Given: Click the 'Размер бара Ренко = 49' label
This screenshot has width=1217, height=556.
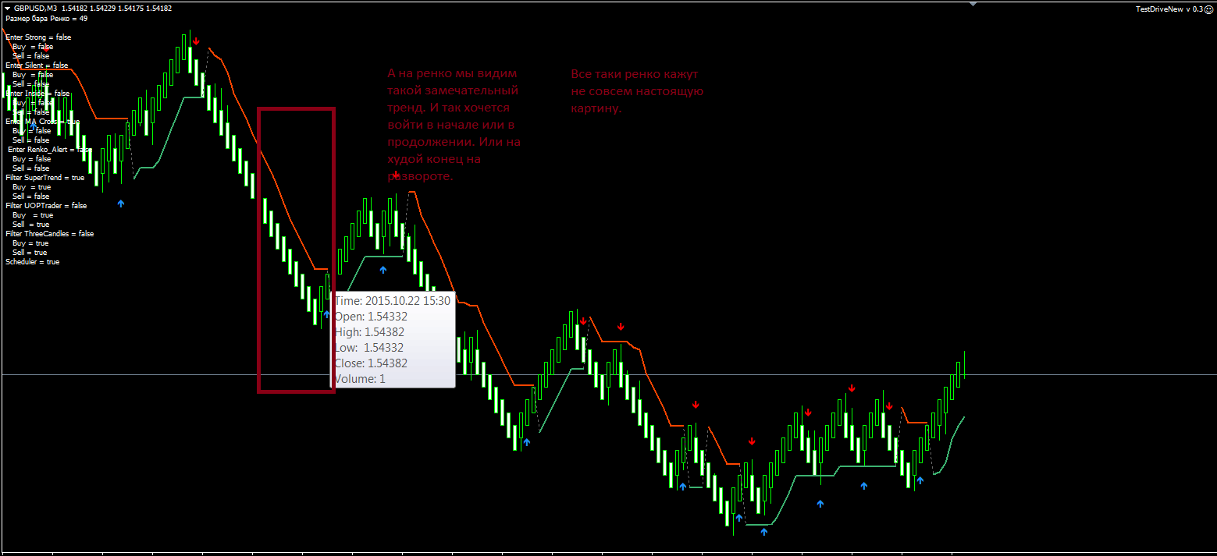Looking at the screenshot, I should click(x=46, y=18).
